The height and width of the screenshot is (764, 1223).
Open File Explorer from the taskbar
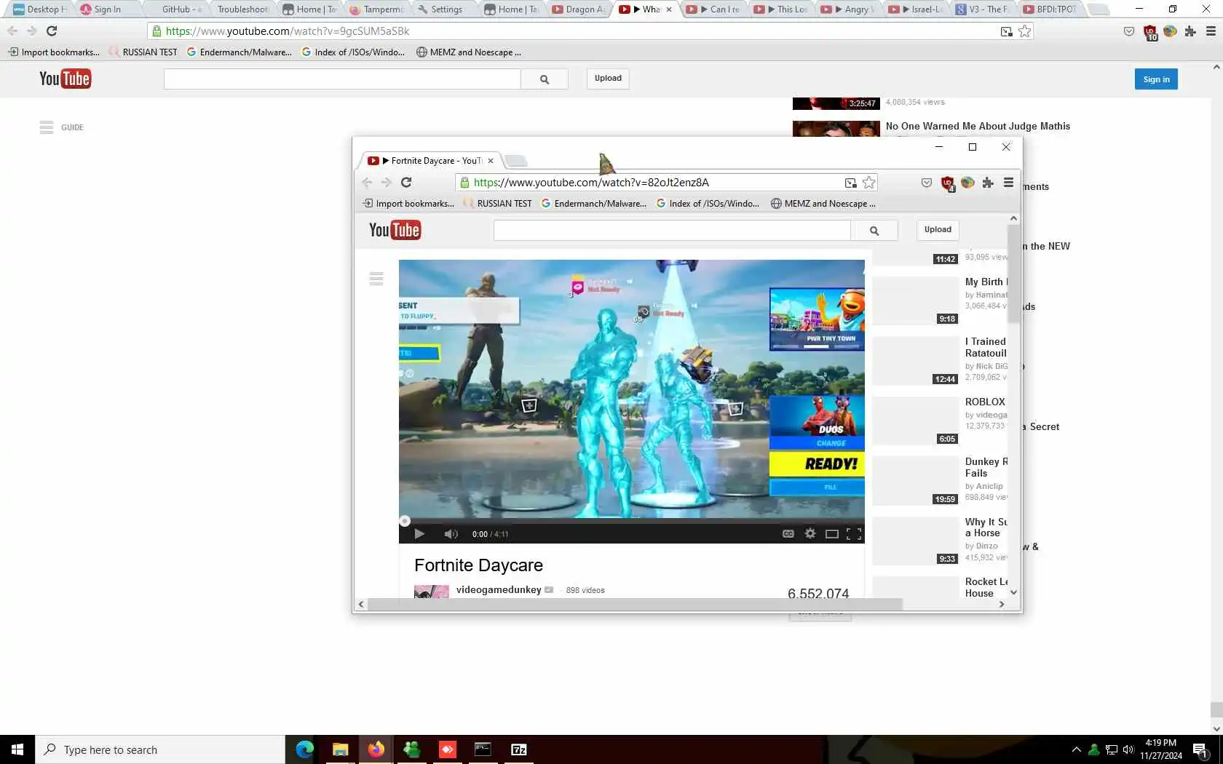[x=340, y=749]
